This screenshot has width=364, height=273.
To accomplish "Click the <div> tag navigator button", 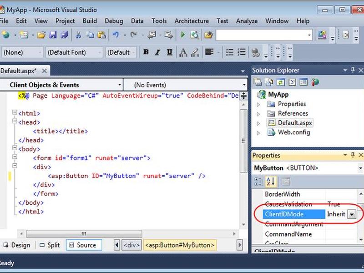I will click(x=131, y=245).
